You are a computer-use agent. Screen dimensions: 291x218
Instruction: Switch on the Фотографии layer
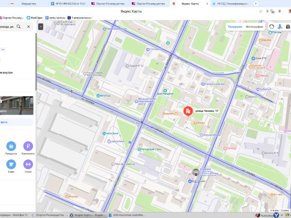pyautogui.click(x=254, y=27)
